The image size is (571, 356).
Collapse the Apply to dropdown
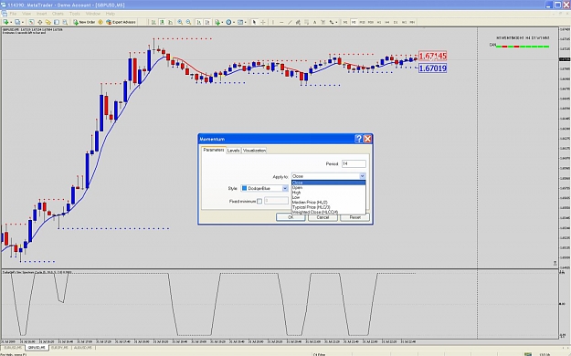(x=362, y=176)
